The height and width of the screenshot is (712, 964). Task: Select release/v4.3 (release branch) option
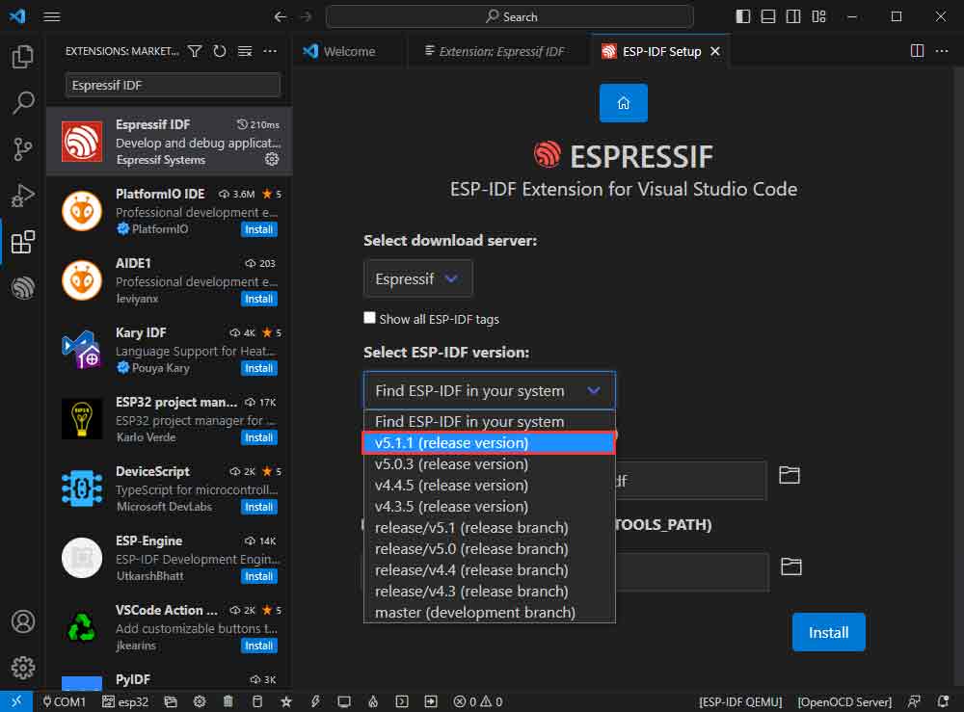(490, 591)
